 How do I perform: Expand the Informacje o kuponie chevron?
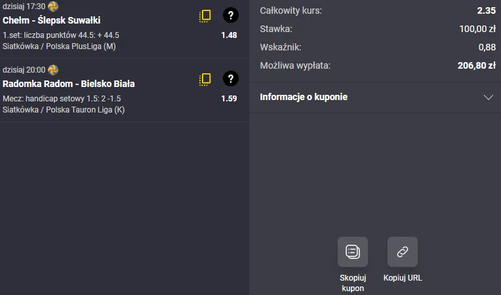[x=488, y=97]
